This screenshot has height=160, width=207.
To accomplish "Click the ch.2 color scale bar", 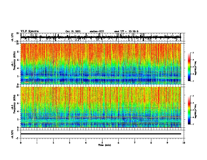I will coord(189,110).
